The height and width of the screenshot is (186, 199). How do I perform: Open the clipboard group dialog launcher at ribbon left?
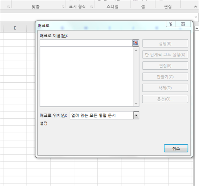point(9,7)
